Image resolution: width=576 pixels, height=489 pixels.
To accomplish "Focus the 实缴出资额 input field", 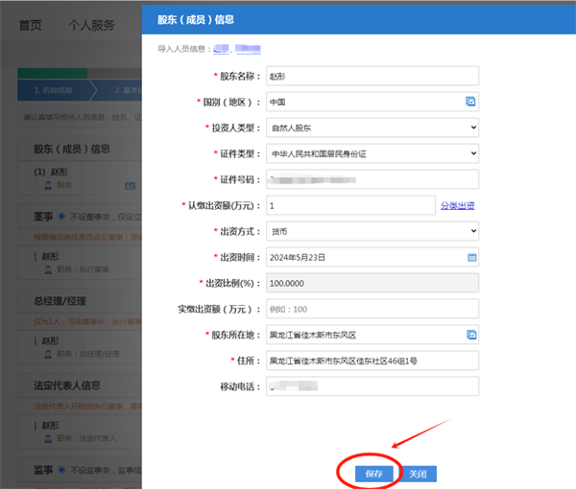I will coord(371,309).
